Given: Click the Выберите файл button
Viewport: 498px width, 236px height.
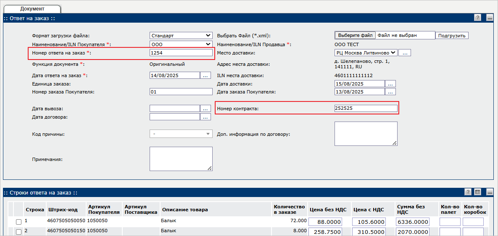Looking at the screenshot, I should coord(356,36).
